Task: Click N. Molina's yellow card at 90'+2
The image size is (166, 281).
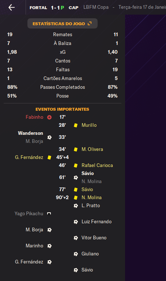Action: coord(76,198)
